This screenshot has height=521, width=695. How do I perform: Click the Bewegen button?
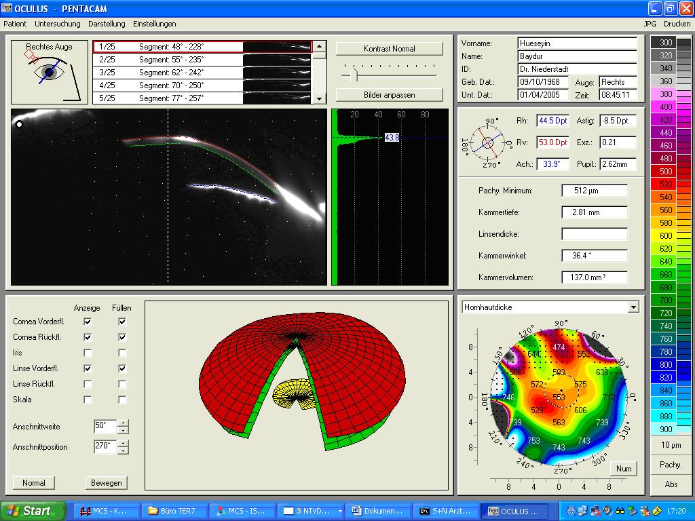point(107,483)
